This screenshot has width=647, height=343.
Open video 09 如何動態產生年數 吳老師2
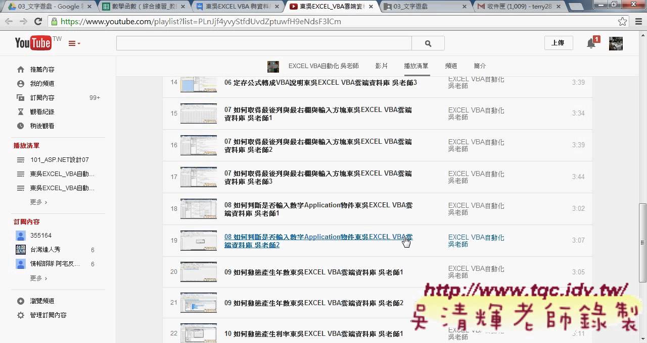(314, 303)
